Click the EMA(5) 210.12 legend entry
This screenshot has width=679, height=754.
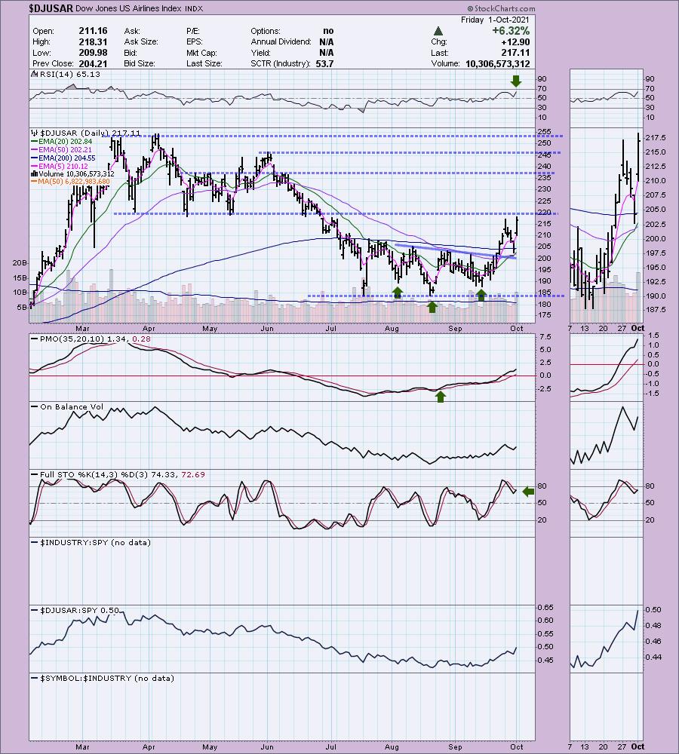[x=63, y=167]
